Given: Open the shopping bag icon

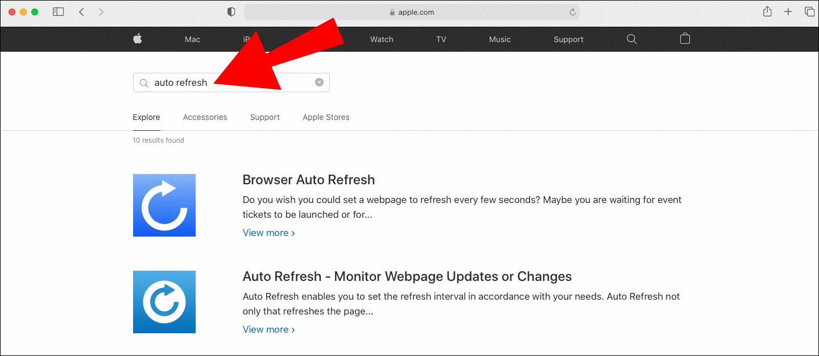Looking at the screenshot, I should [x=685, y=39].
